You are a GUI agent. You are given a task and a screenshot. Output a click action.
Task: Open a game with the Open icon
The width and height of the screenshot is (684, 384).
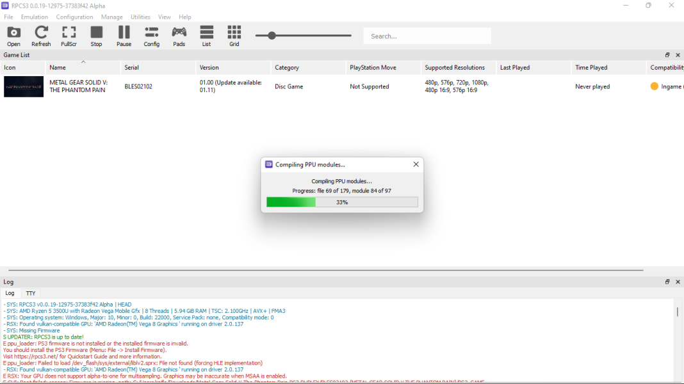point(13,36)
